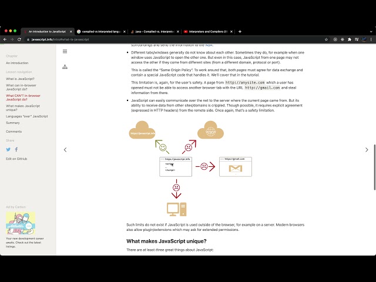This screenshot has height=282, width=376.
Task: Open the sitemap tutorial map icon
Action: pyautogui.click(x=65, y=67)
